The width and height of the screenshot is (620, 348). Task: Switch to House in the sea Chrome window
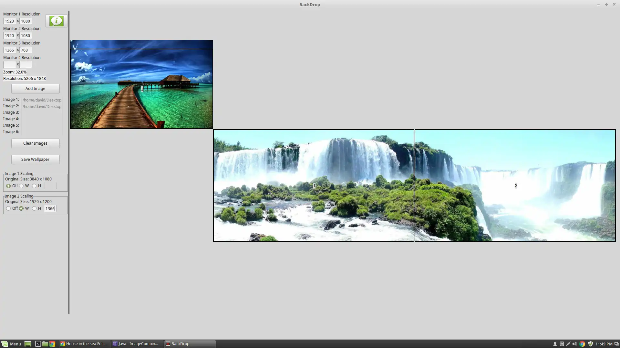(84, 344)
